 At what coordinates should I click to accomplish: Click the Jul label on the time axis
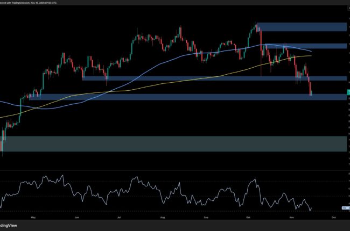[x=118, y=218]
